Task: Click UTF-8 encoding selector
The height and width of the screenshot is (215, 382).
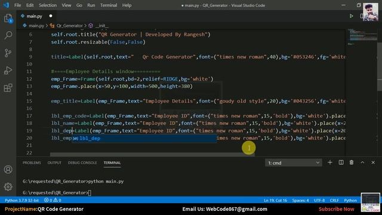Action: click(319, 200)
